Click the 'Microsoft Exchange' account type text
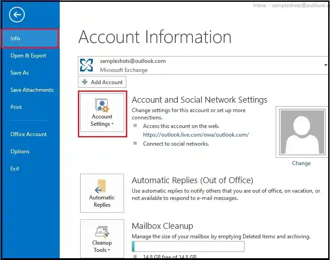330x260 pixels. 124,70
